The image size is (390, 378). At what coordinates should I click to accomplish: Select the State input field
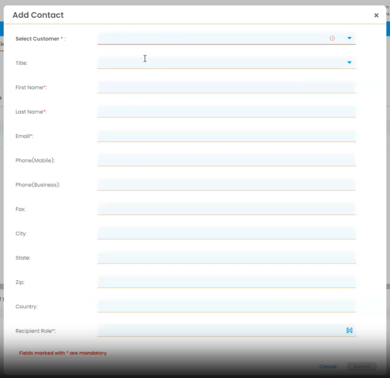pyautogui.click(x=226, y=257)
